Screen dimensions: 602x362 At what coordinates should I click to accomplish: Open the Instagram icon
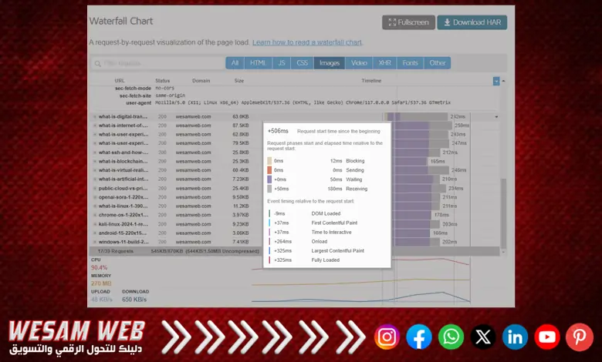click(387, 337)
